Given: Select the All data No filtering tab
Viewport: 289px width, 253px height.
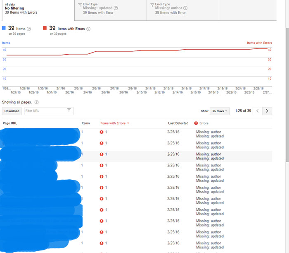Looking at the screenshot, I should (38, 10).
